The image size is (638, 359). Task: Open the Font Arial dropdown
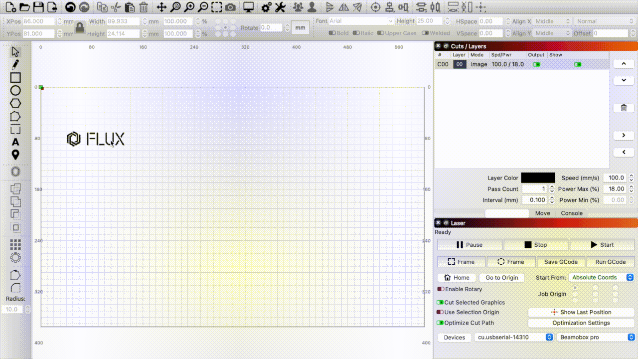(361, 21)
